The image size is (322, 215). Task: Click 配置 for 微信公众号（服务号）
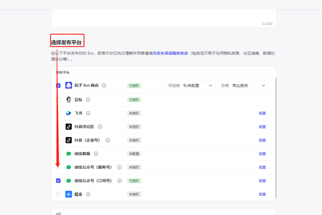click(x=262, y=167)
